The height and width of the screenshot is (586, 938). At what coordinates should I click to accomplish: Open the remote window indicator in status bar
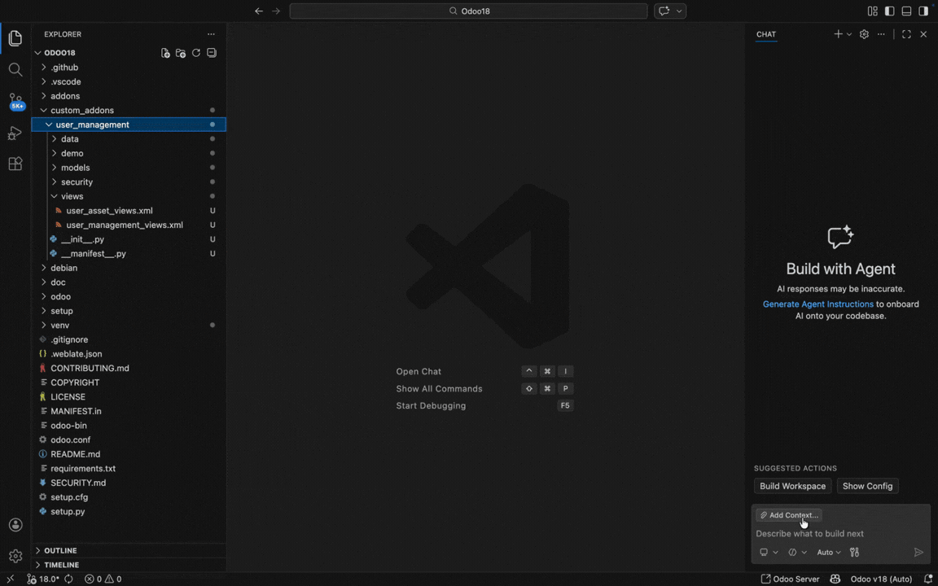(10, 579)
